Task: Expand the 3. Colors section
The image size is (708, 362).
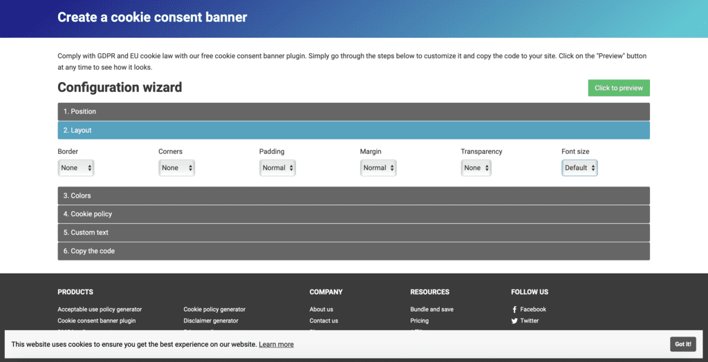Action: (353, 196)
